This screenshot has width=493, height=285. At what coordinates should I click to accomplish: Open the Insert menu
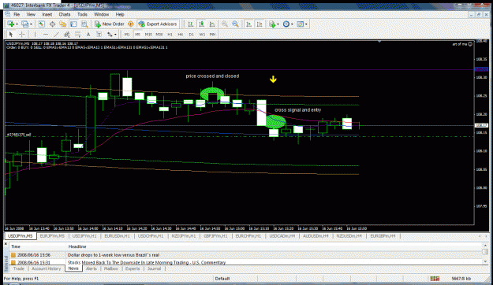click(x=47, y=14)
